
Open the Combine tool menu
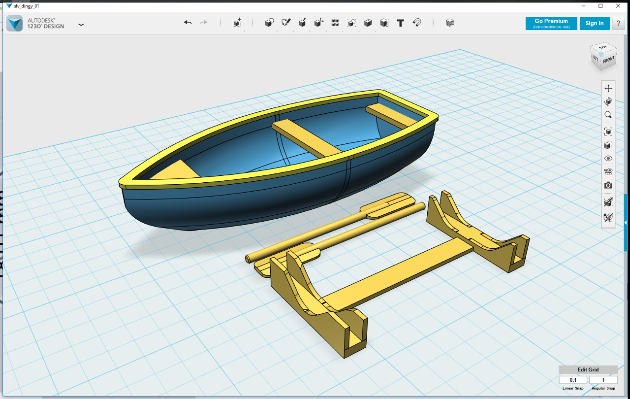pyautogui.click(x=368, y=23)
